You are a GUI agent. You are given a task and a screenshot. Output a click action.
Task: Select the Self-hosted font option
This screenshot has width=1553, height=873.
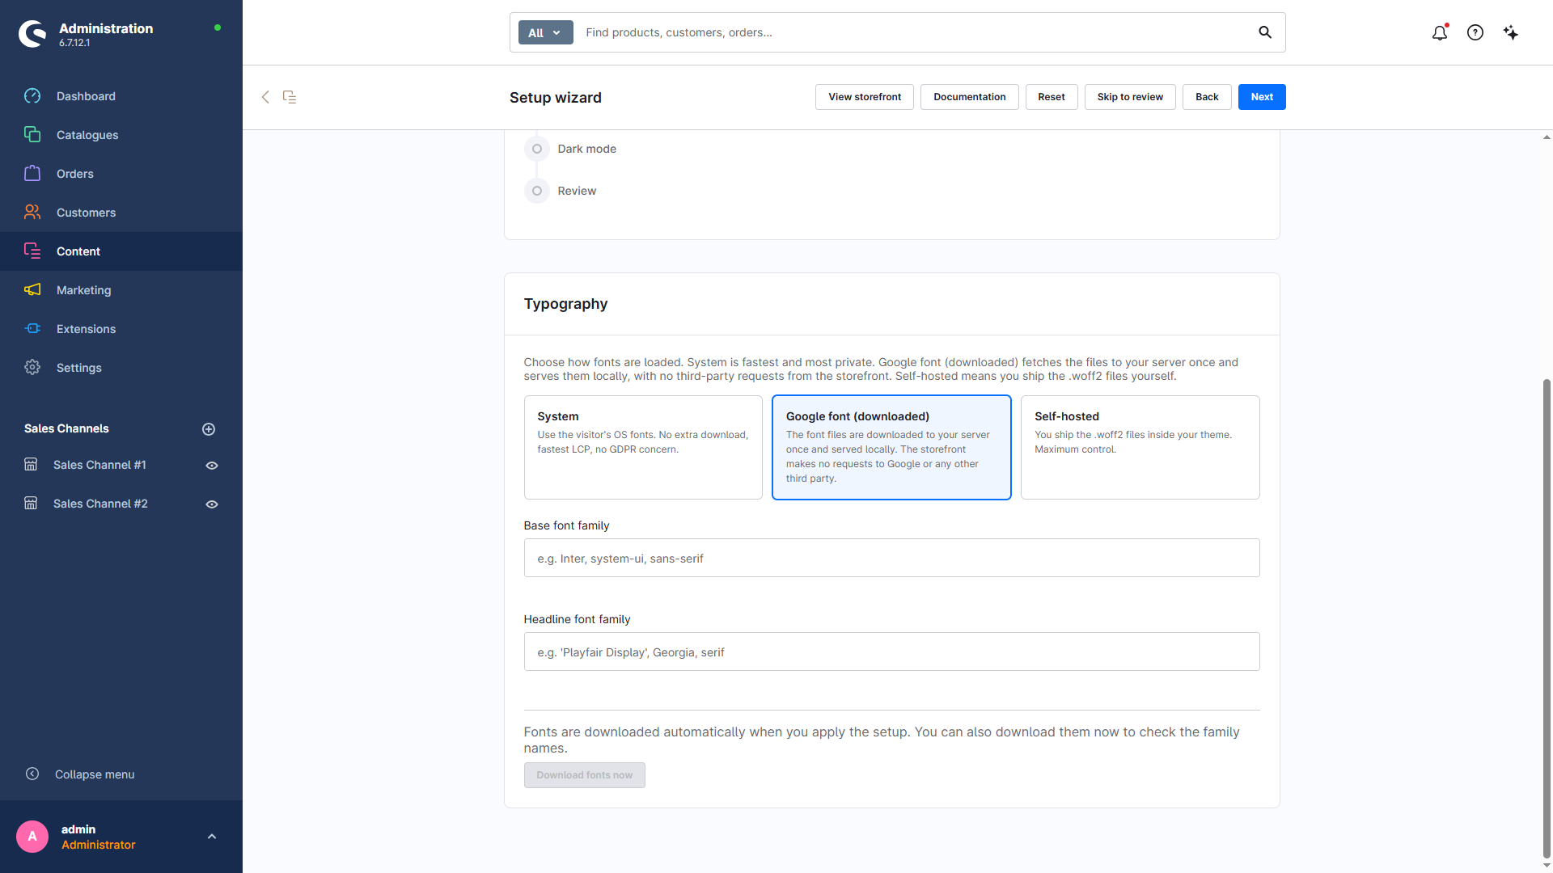pos(1140,447)
